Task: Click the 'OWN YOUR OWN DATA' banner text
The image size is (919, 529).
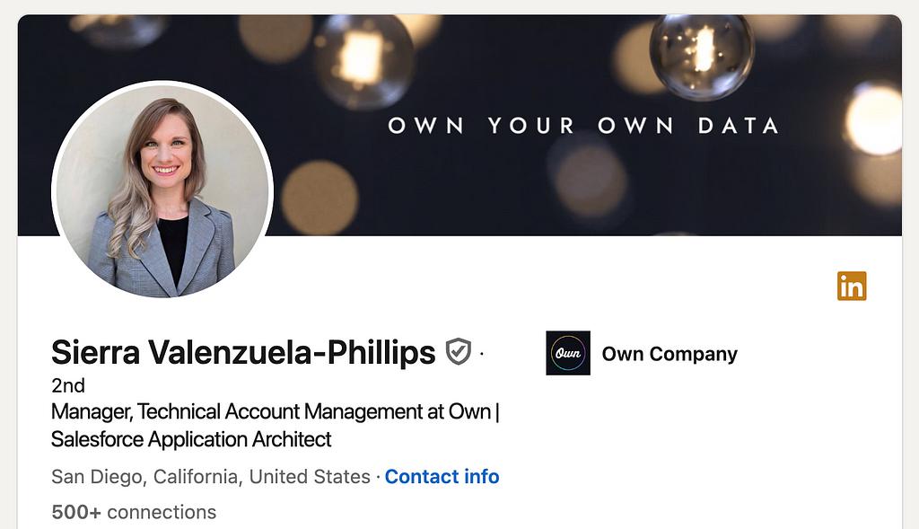Action: click(x=582, y=126)
